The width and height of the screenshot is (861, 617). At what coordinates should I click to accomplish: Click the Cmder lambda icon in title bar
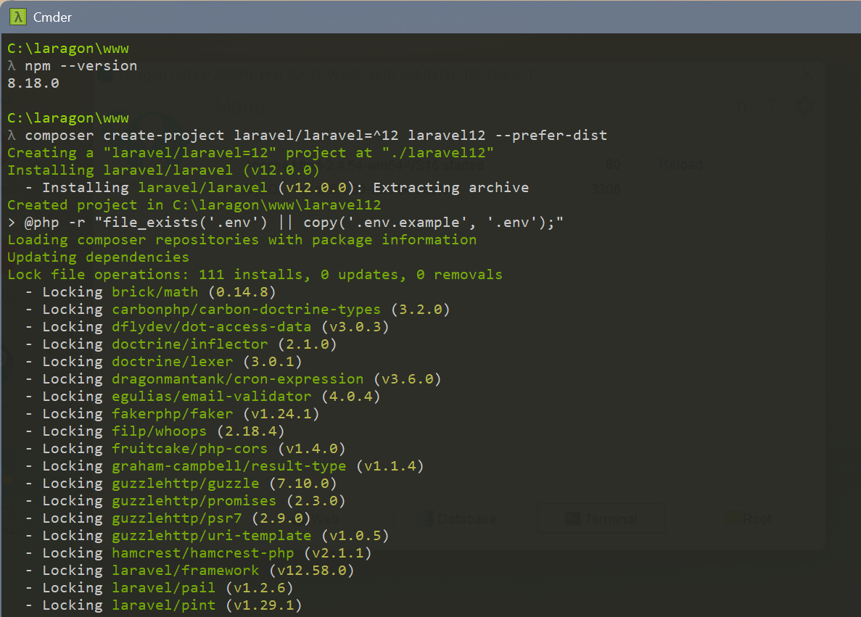click(x=17, y=17)
